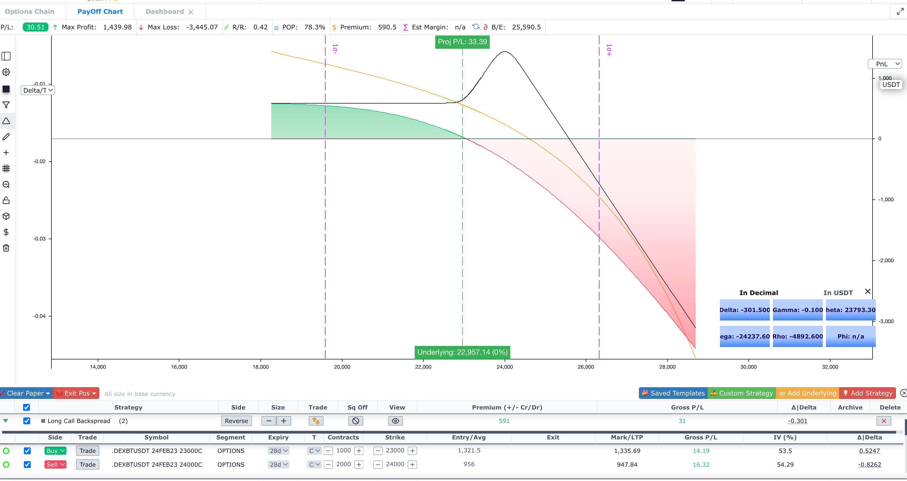Increase contracts for 23000C with plus stepper
The width and height of the screenshot is (907, 481).
pos(359,451)
